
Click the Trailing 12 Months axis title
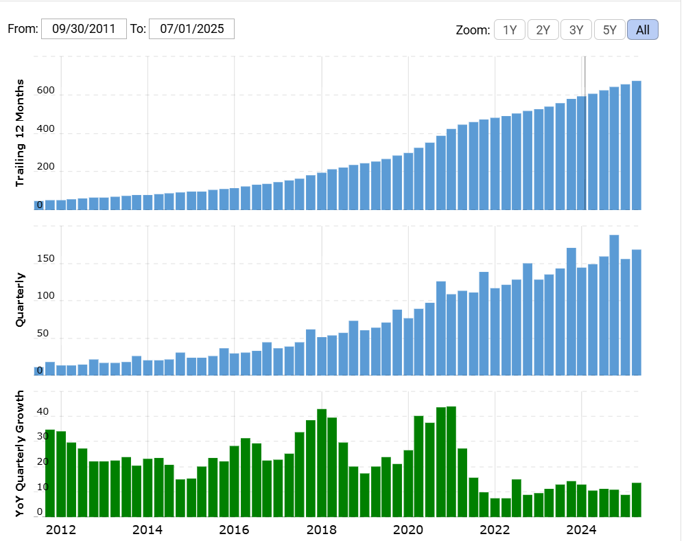point(20,133)
